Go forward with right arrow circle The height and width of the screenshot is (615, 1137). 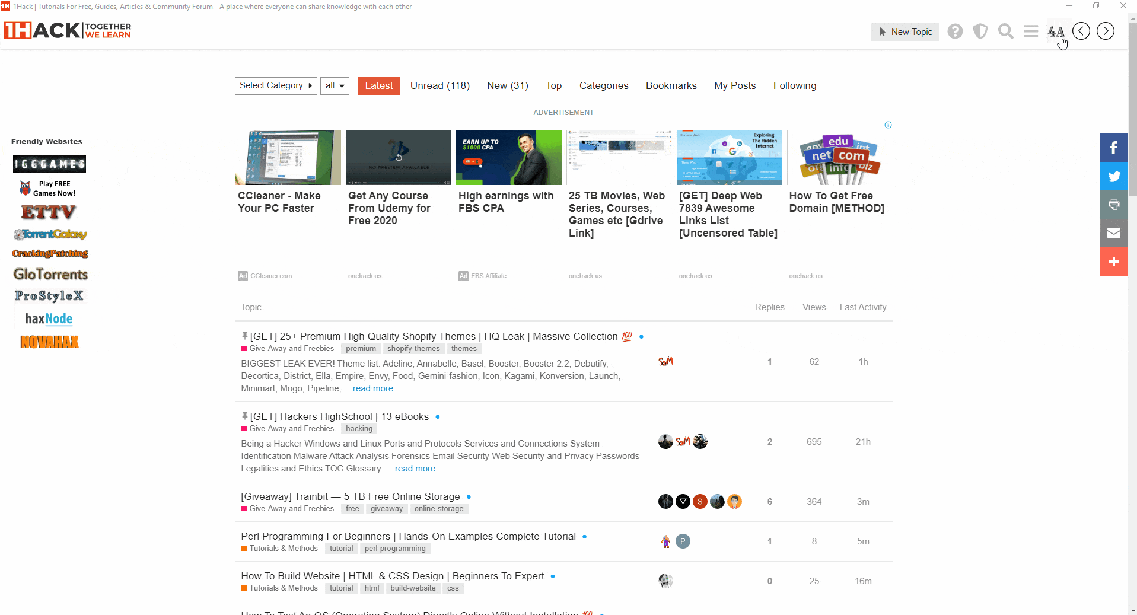[1106, 31]
